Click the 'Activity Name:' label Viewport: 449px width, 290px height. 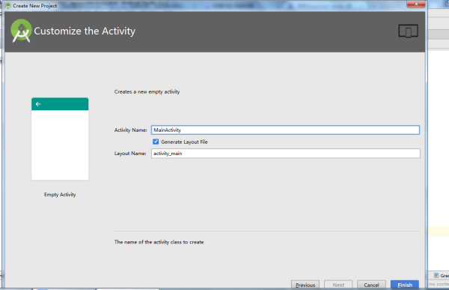pos(130,130)
